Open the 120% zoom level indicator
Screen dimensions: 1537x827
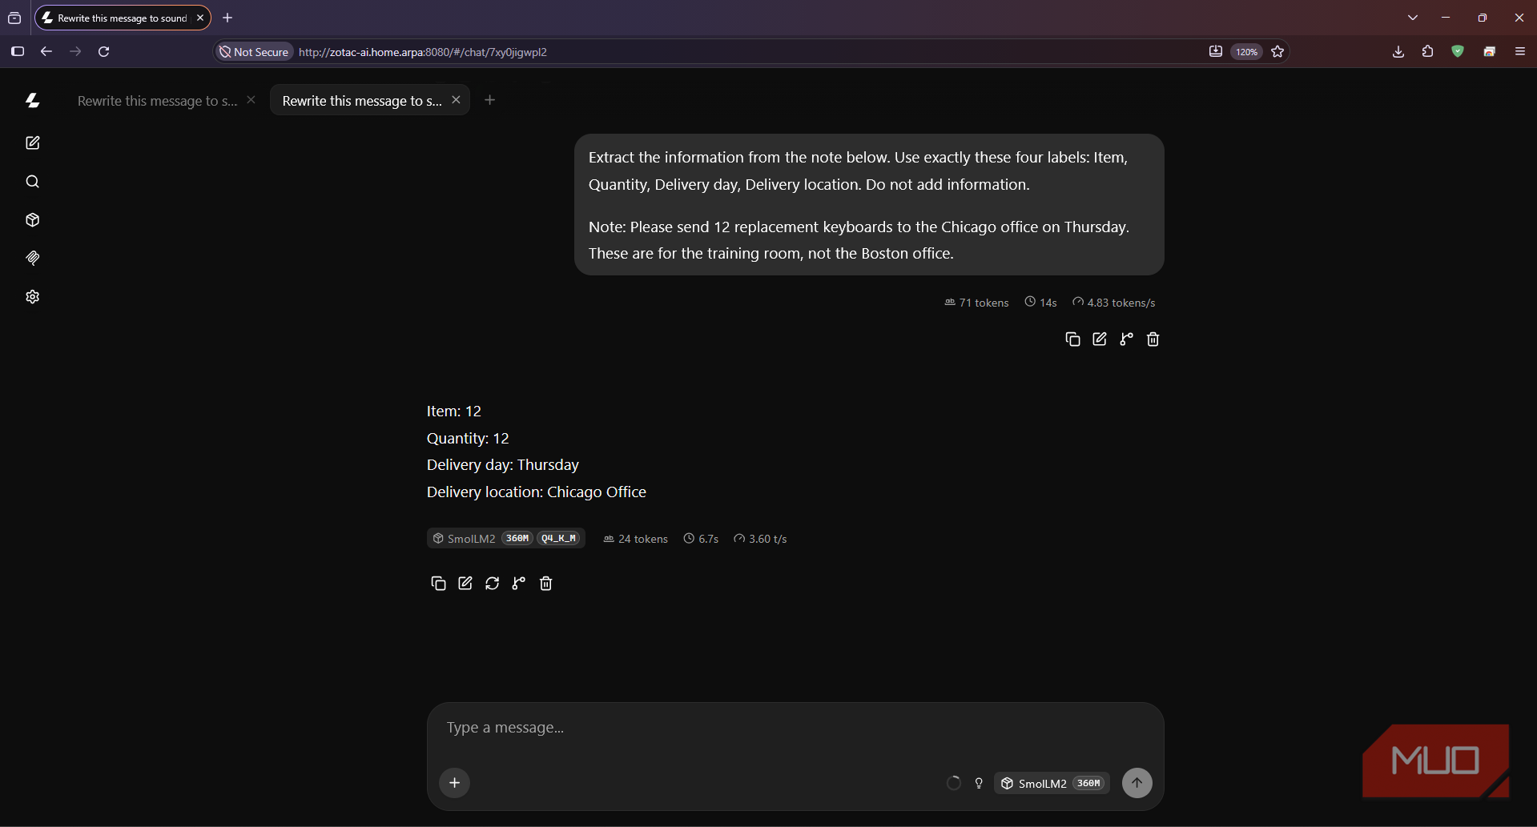pos(1246,52)
